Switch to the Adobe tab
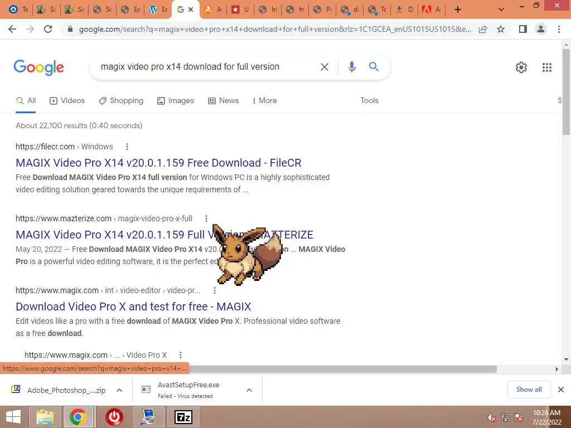 (x=431, y=9)
